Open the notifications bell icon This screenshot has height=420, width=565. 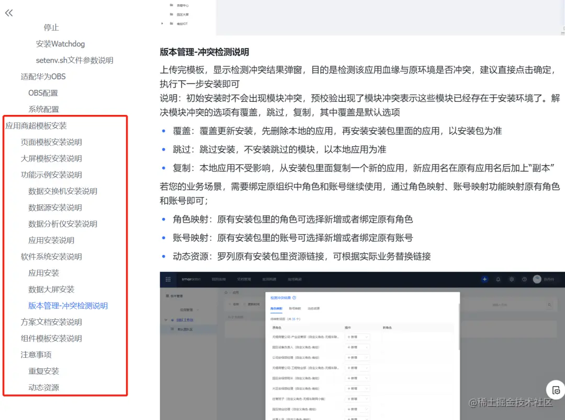tap(499, 279)
